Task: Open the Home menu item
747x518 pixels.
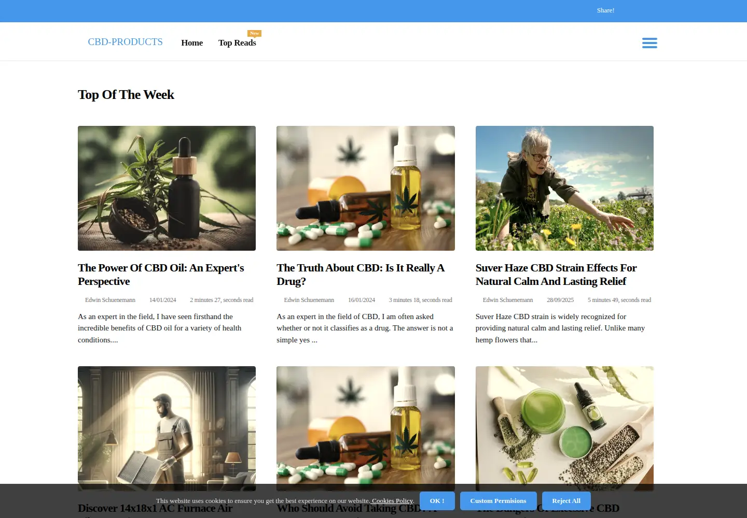Action: pyautogui.click(x=192, y=42)
